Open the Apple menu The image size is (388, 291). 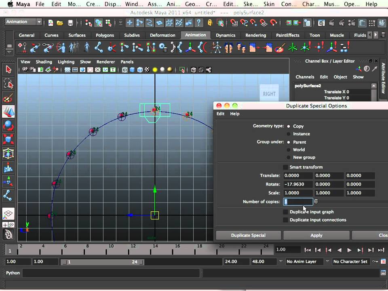pyautogui.click(x=11, y=4)
